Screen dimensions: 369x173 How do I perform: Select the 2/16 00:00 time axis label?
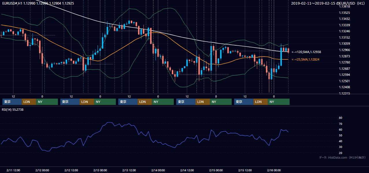pyautogui.click(x=274, y=170)
